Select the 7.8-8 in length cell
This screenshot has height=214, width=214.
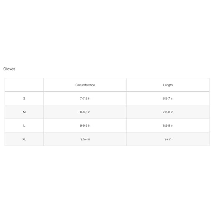(168, 112)
